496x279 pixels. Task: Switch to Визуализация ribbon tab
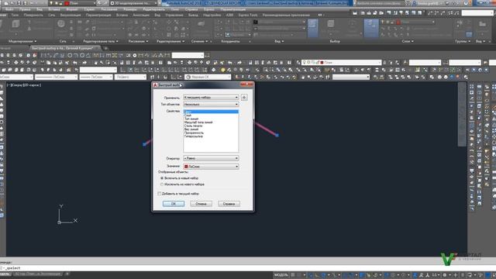71,15
